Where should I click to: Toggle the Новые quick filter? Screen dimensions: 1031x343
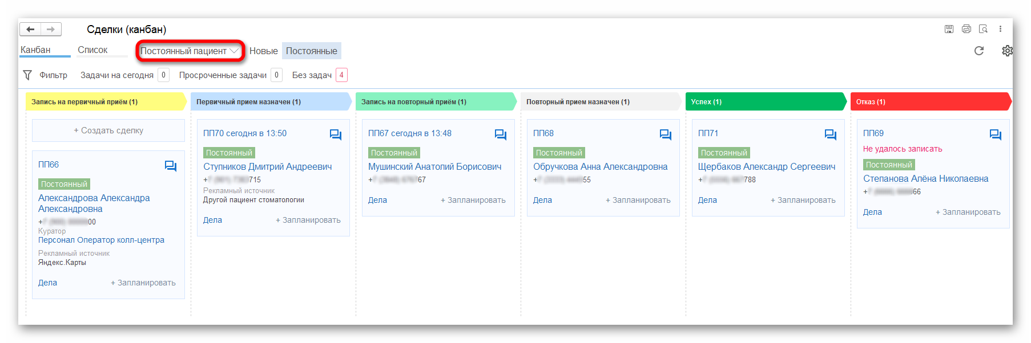pos(264,51)
